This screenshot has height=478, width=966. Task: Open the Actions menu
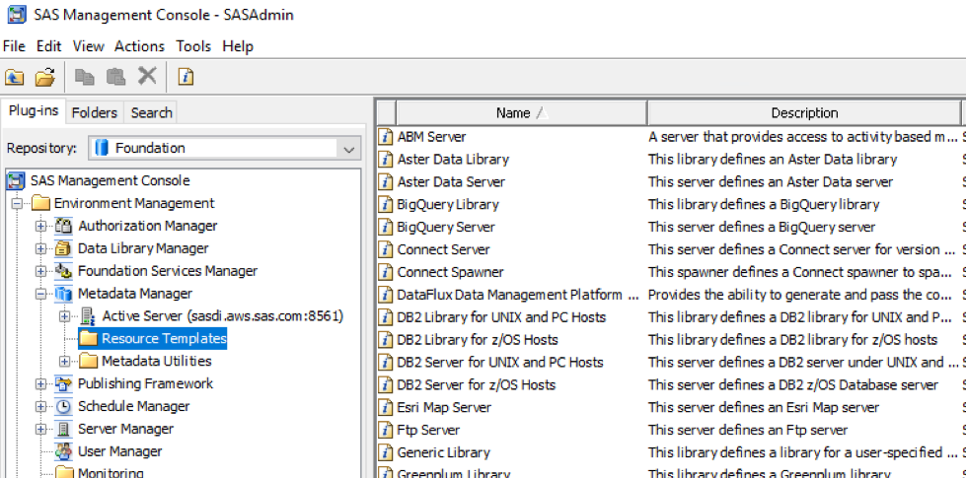click(139, 46)
